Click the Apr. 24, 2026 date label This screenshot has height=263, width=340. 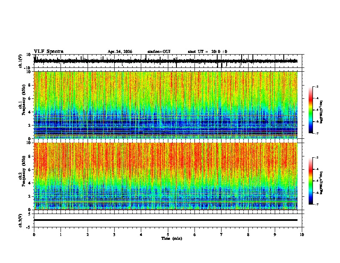click(x=120, y=52)
